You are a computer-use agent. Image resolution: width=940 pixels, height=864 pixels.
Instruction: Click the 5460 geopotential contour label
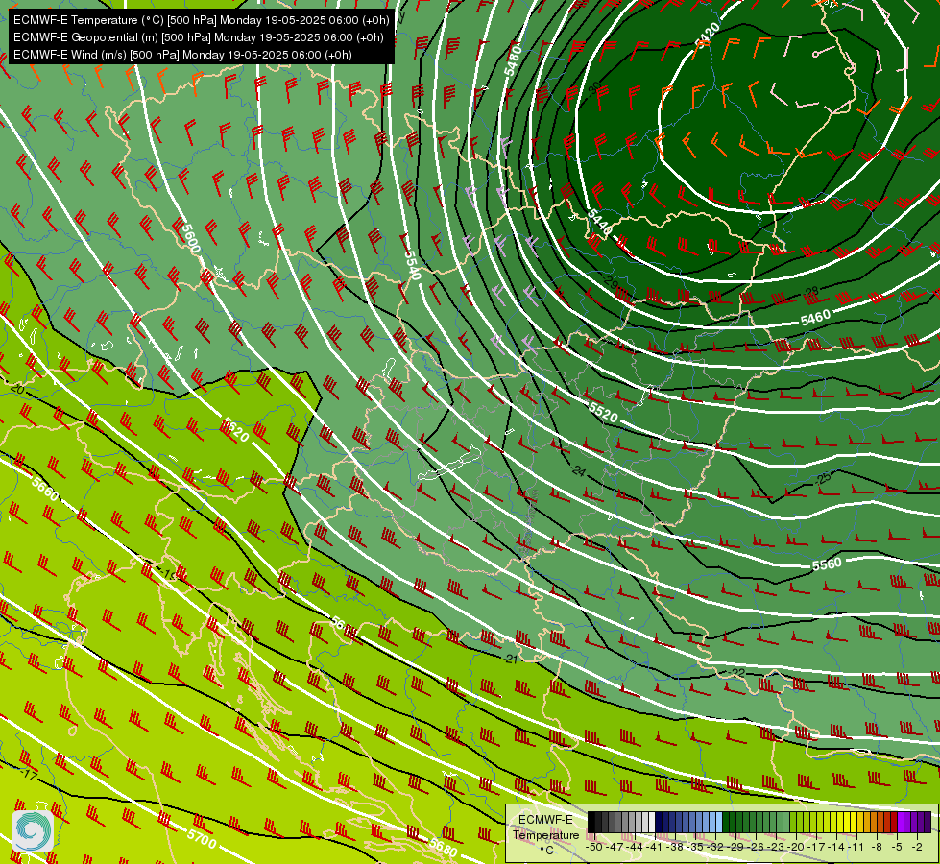click(815, 318)
